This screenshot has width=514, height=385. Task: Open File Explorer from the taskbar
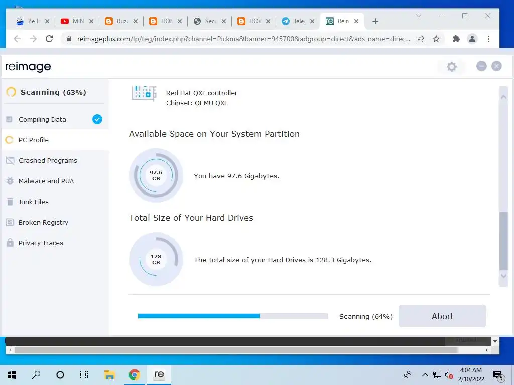point(109,375)
